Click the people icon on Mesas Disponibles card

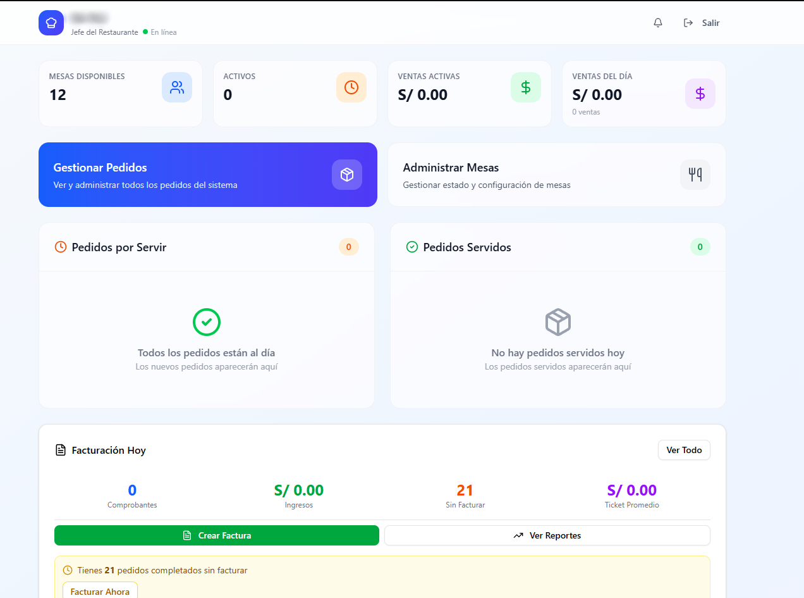[x=177, y=87]
